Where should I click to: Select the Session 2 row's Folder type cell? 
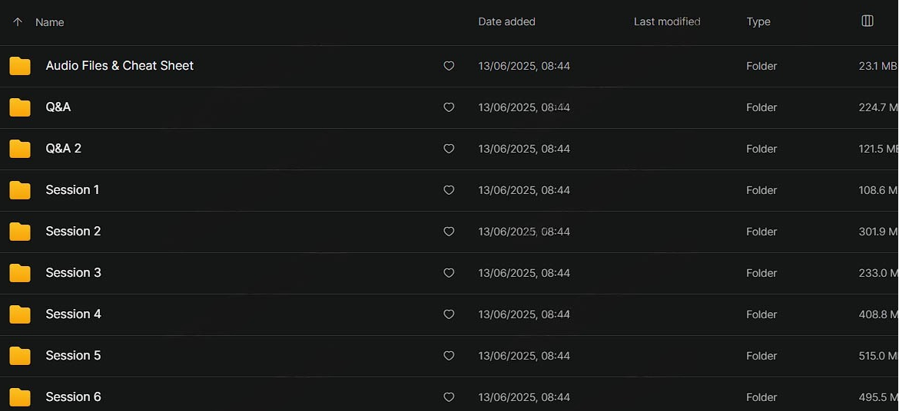pyautogui.click(x=761, y=232)
